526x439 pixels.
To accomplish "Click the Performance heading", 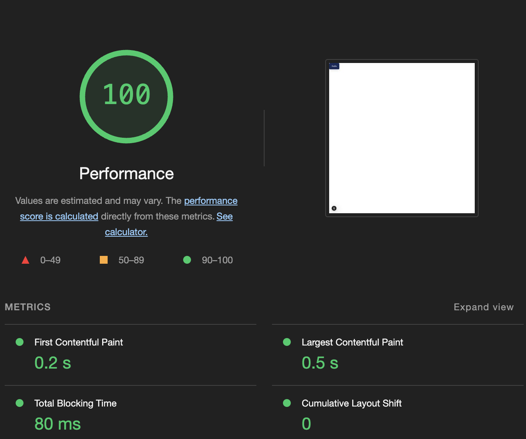I will click(x=126, y=174).
